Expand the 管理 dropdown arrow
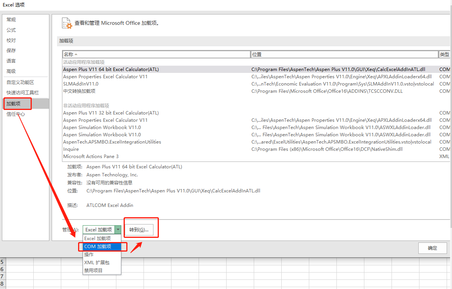 [118, 229]
